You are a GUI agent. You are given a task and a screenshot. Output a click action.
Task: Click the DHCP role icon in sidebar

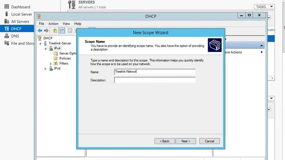(7, 28)
